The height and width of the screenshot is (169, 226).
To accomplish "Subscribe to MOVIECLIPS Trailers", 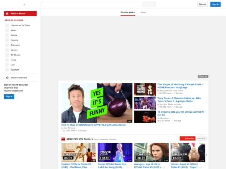I will [x=187, y=139].
